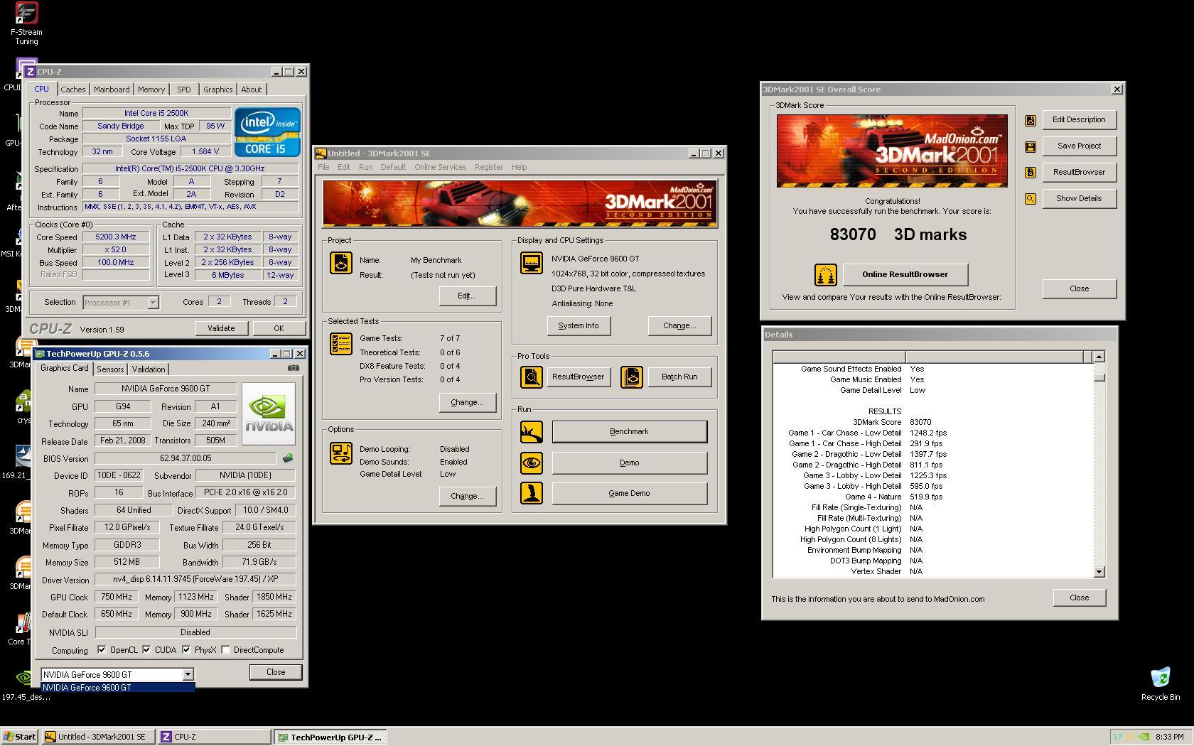This screenshot has height=746, width=1194.
Task: Toggle the CUDA checkbox in GPU-Z
Action: tap(146, 650)
